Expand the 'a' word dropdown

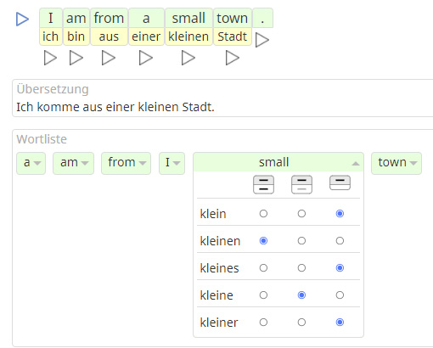[31, 163]
